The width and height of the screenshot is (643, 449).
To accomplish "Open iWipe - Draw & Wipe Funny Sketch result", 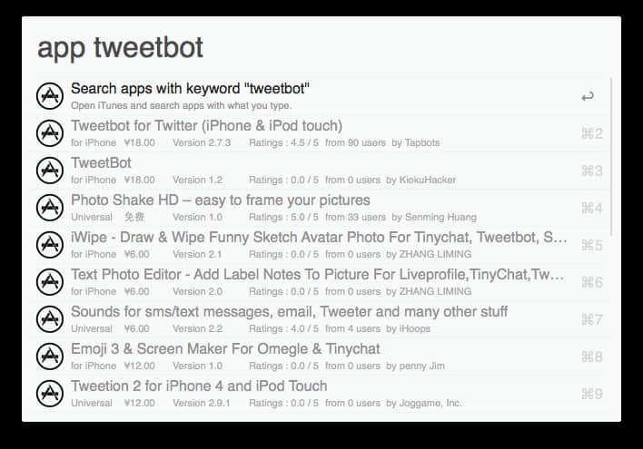I will 319,245.
